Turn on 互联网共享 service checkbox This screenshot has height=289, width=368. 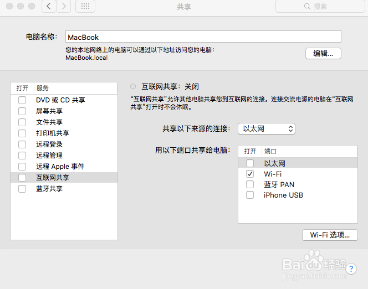pos(22,177)
